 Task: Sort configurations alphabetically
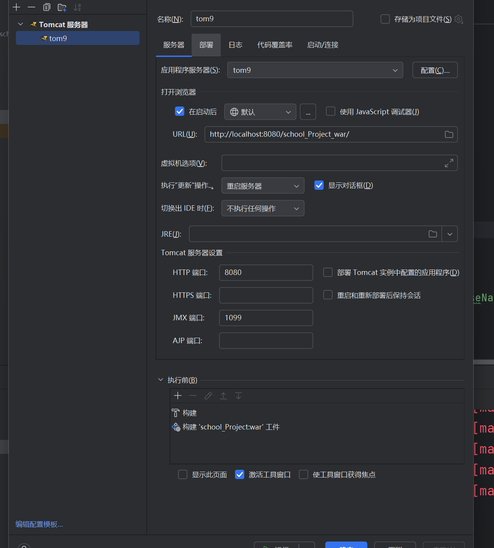tap(77, 7)
